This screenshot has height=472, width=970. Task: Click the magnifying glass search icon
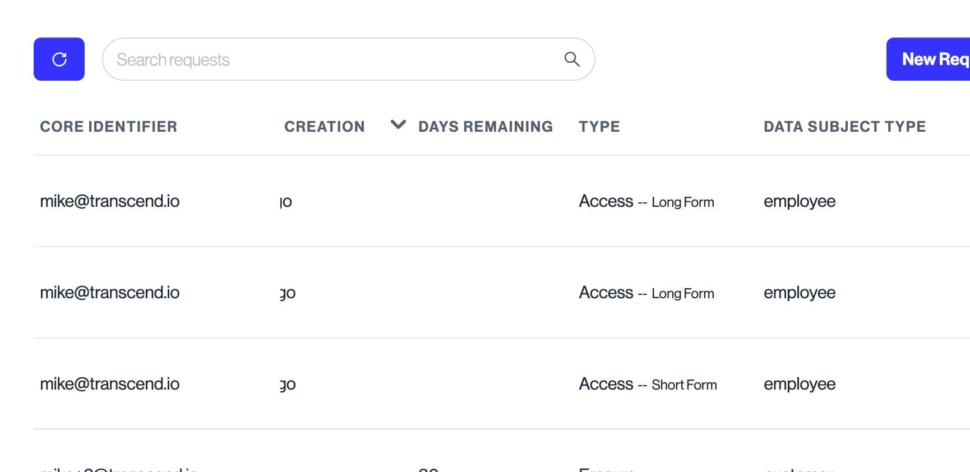(x=571, y=59)
